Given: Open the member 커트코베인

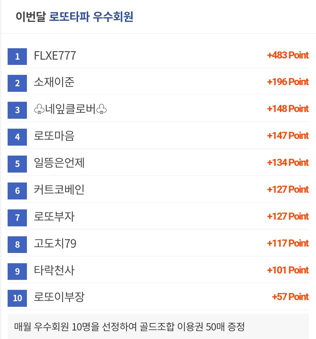Looking at the screenshot, I should (x=59, y=190).
